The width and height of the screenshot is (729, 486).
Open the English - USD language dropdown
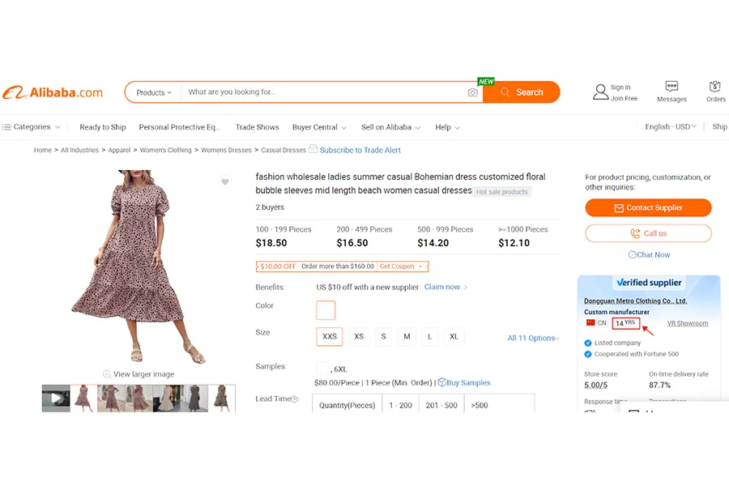(671, 127)
